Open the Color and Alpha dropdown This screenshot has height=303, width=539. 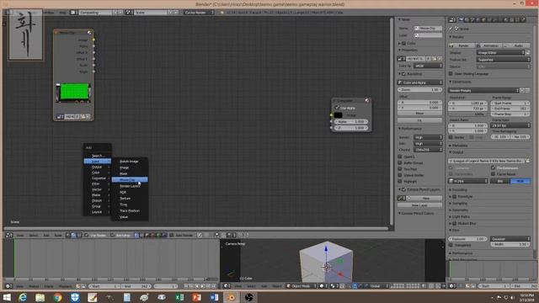(419, 82)
